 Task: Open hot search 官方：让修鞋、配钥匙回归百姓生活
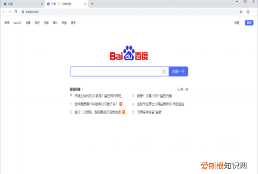click(98, 112)
